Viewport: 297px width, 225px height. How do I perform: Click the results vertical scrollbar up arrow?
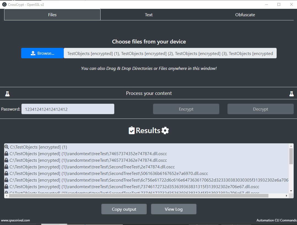pos(291,146)
